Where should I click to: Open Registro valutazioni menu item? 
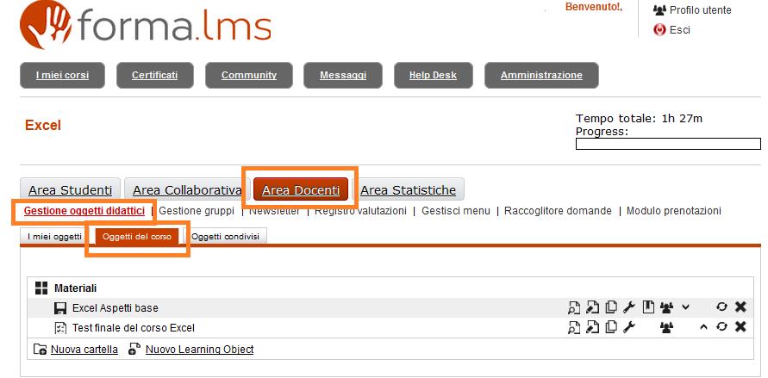click(360, 211)
